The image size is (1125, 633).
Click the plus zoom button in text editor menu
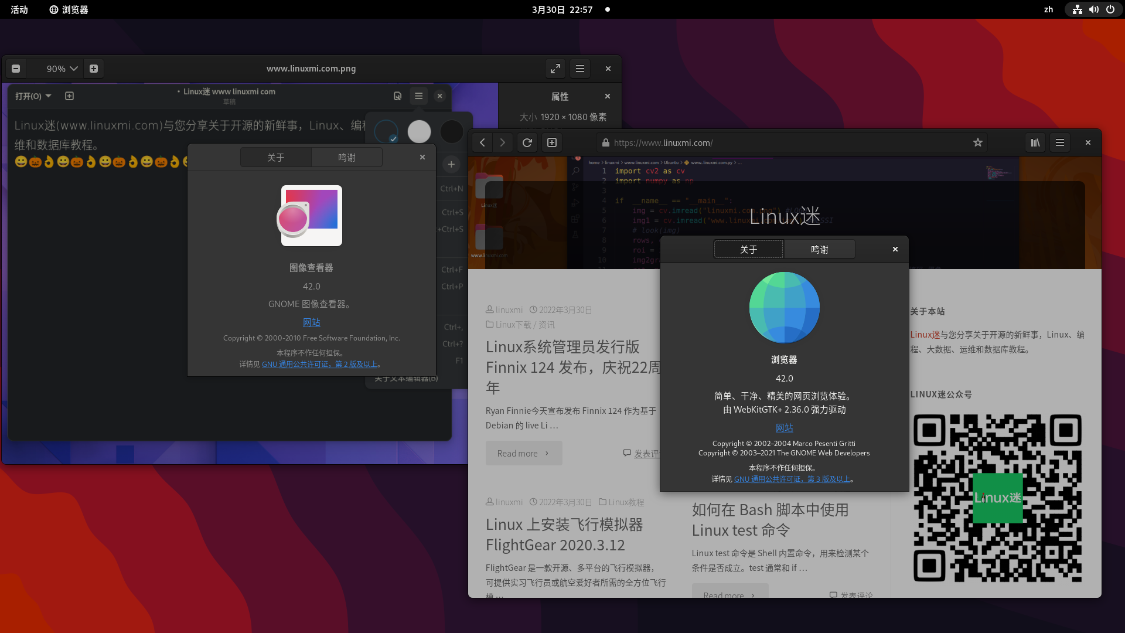tap(451, 165)
